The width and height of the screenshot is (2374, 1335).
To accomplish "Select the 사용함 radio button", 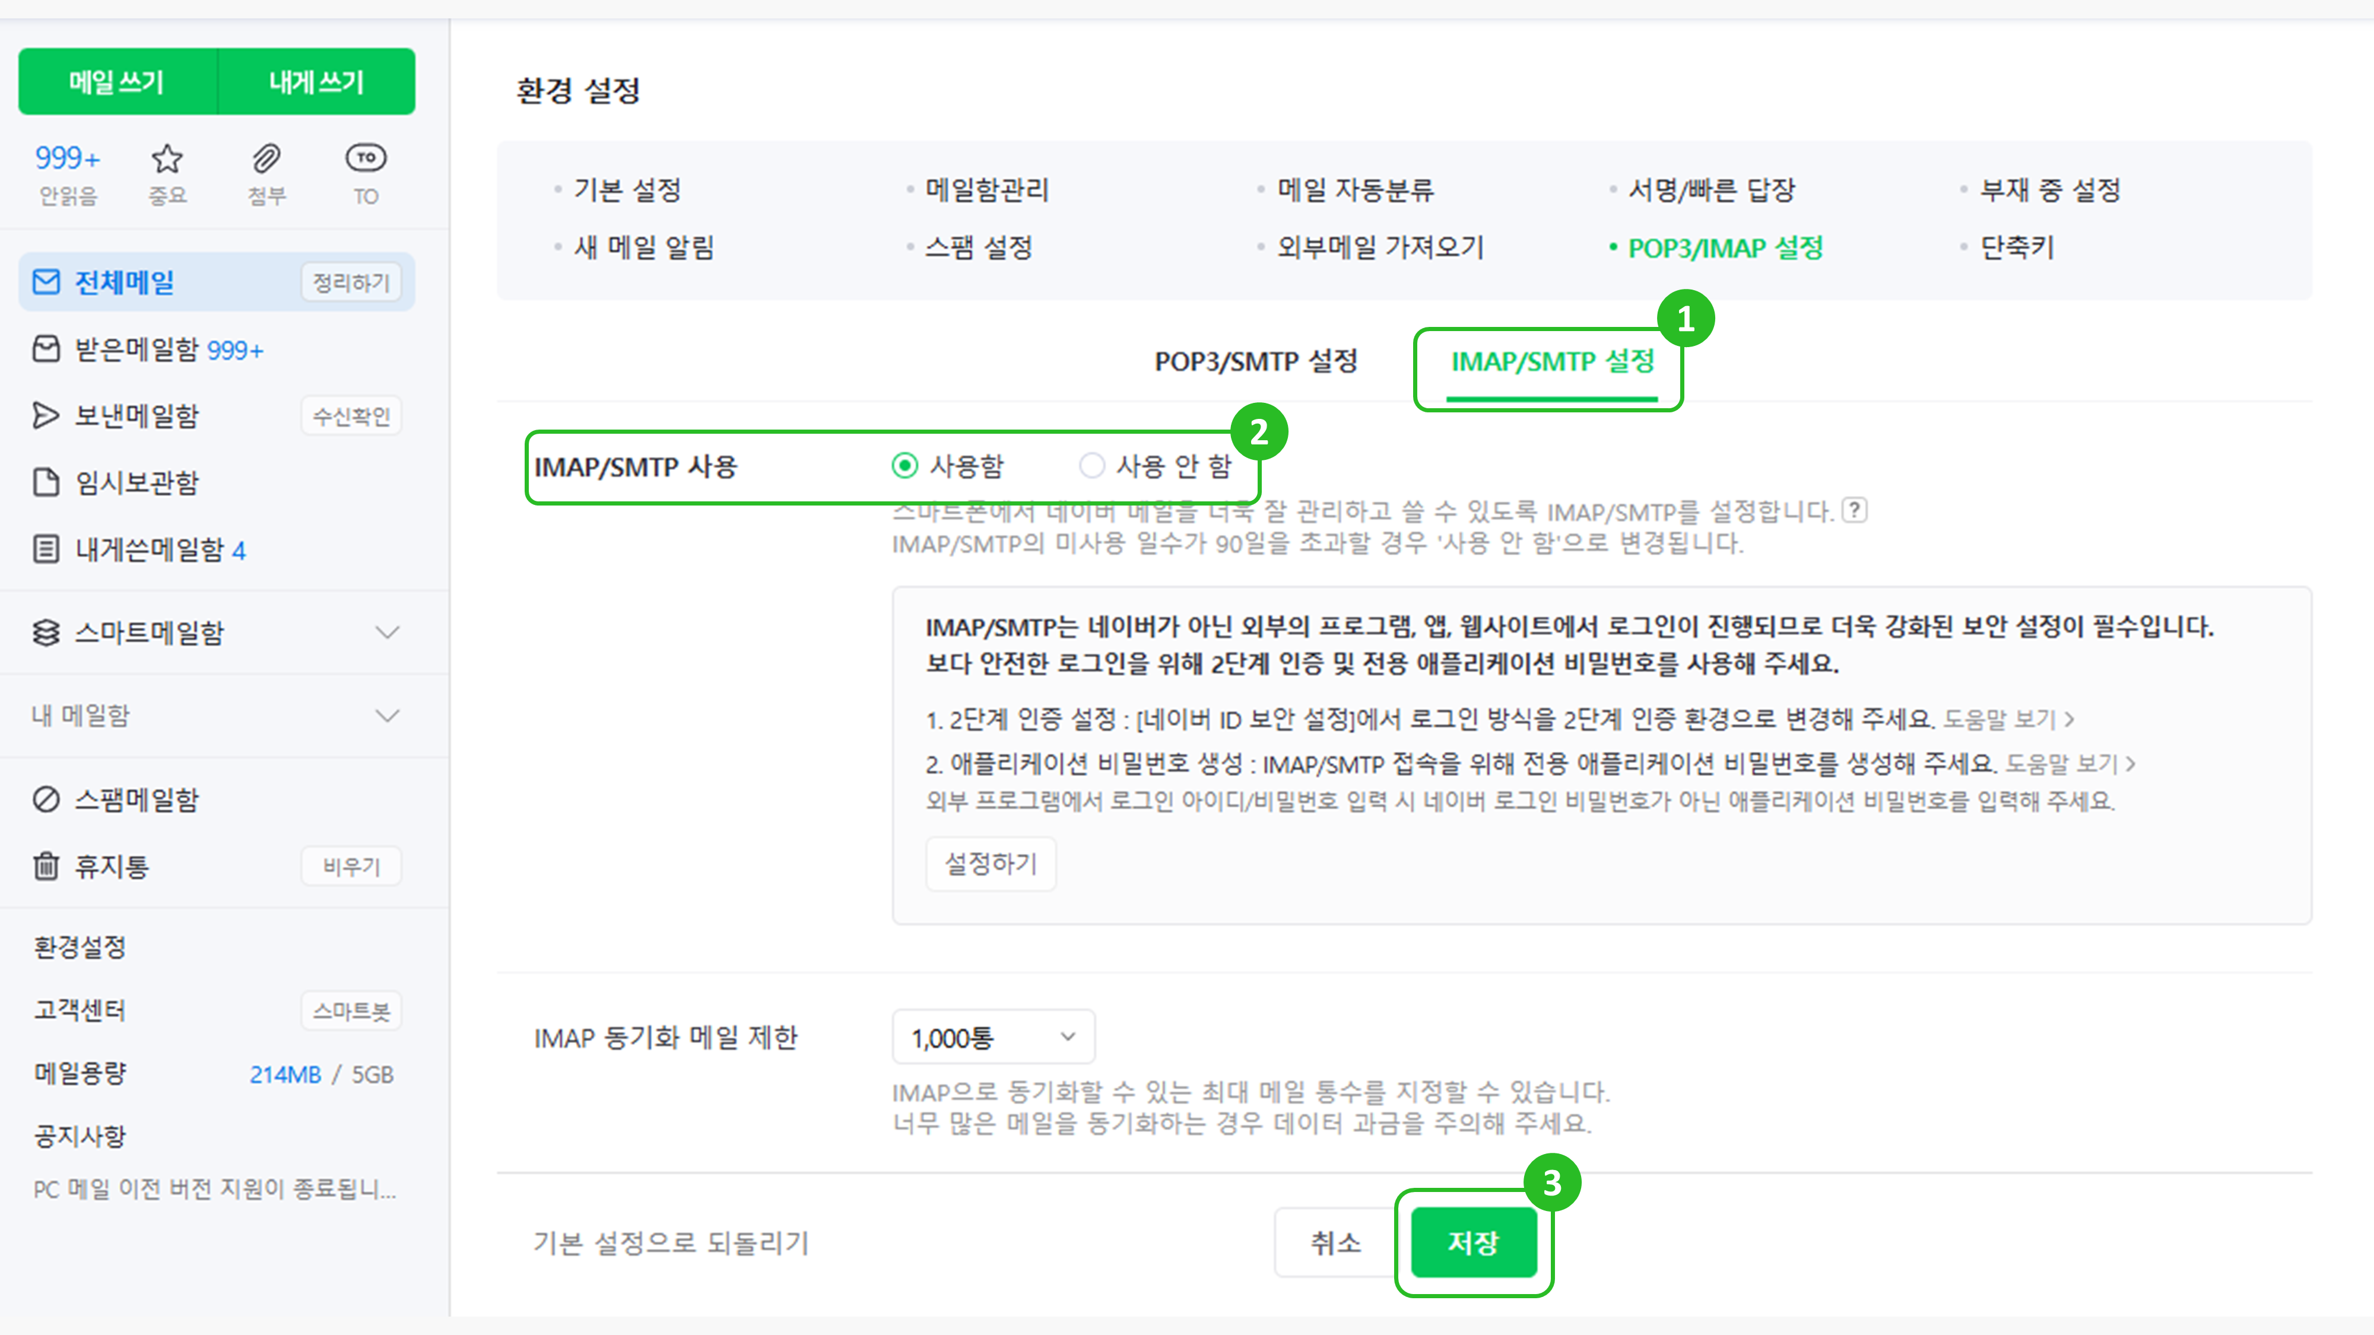I will coord(905,466).
